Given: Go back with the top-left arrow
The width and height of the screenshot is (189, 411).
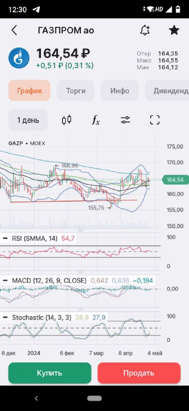Looking at the screenshot, I should pos(14,30).
